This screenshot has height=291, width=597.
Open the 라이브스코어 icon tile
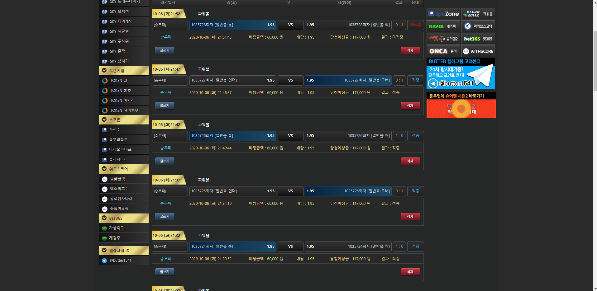coord(478,26)
